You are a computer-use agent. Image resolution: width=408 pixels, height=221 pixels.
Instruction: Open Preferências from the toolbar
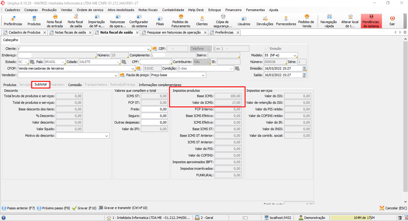pos(13,21)
